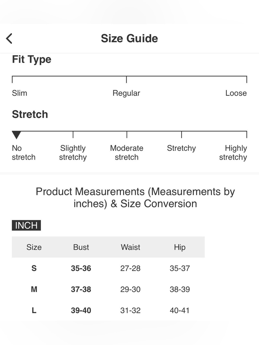Click the stretch indicator triangle marker
The height and width of the screenshot is (345, 259).
[16, 135]
